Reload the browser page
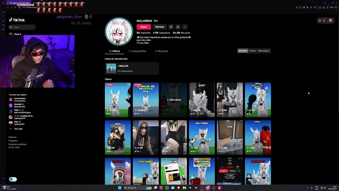The height and width of the screenshot is (191, 339). point(15,7)
